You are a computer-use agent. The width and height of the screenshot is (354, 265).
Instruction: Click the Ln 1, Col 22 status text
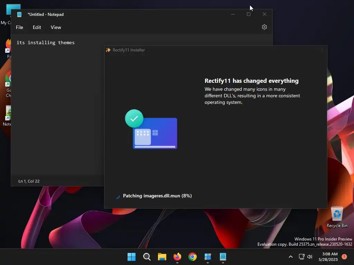pyautogui.click(x=29, y=181)
